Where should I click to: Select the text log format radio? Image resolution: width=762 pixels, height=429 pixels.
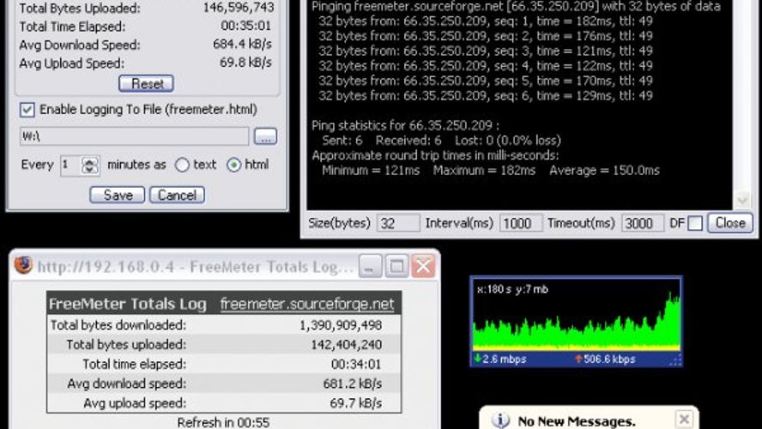pyautogui.click(x=182, y=166)
